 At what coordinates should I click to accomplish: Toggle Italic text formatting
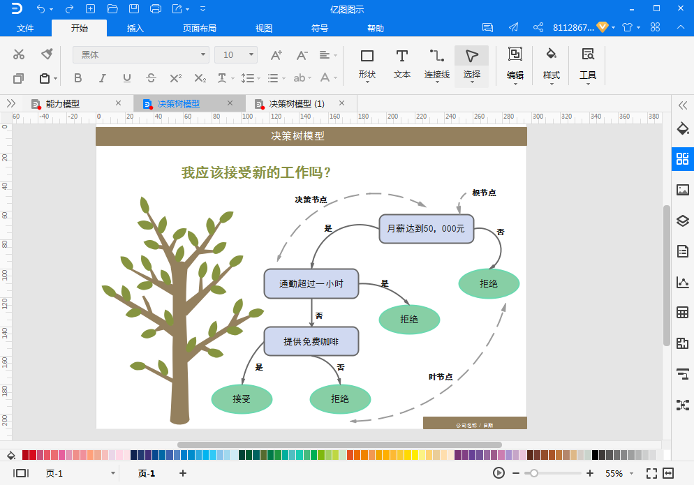[x=102, y=78]
